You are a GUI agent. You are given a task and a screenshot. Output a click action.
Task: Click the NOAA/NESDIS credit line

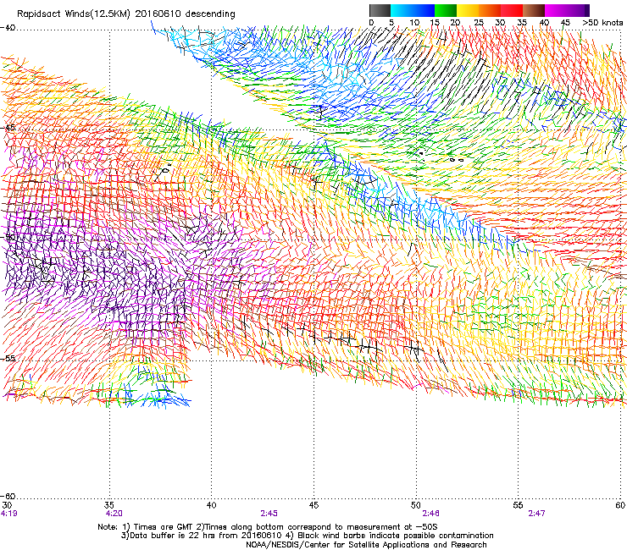(x=366, y=545)
